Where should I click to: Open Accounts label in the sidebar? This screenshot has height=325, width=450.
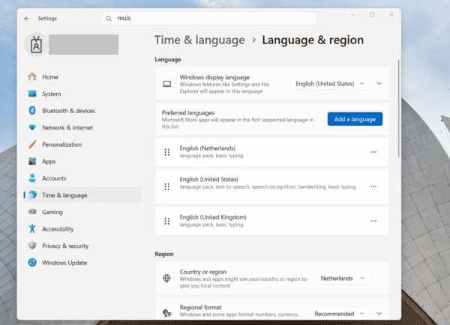click(x=54, y=178)
